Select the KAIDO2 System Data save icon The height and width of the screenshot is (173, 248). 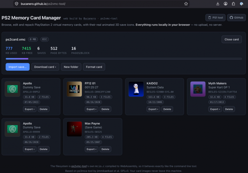pyautogui.click(x=136, y=89)
